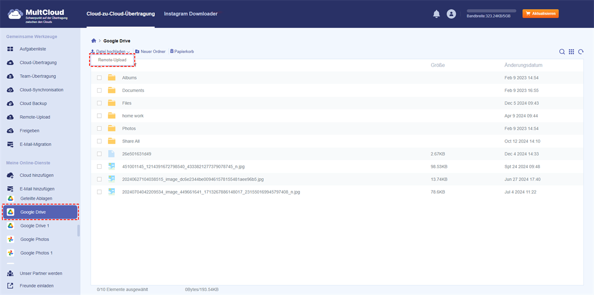Sort by Änderungsdatum column header
This screenshot has width=594, height=295.
[x=523, y=65]
